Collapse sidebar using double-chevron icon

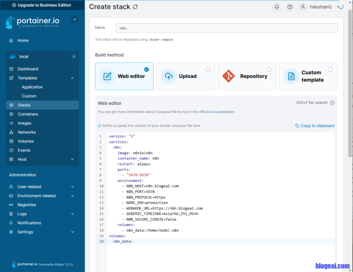click(74, 20)
